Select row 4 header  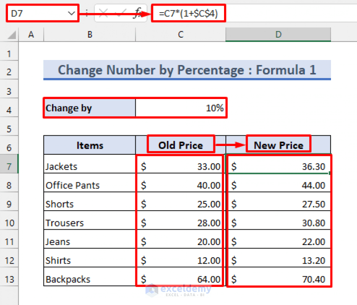pos(9,108)
